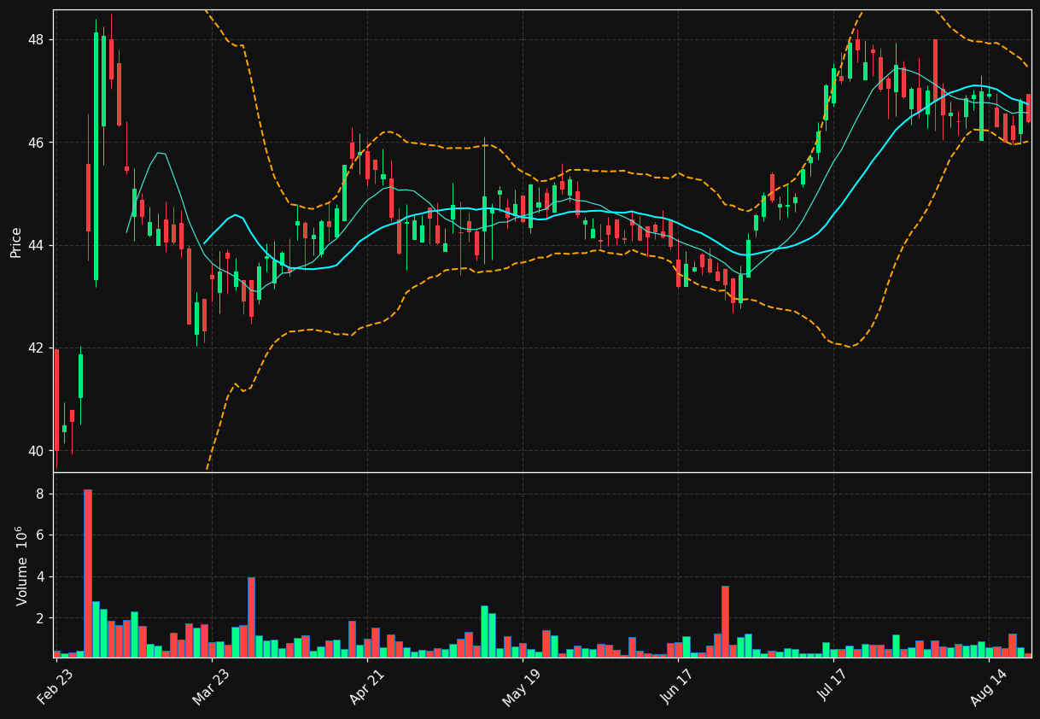Click the 'Apr 21' date label

click(x=365, y=687)
